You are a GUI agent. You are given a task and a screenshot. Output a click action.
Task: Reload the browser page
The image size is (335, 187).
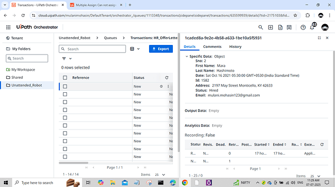23,15
